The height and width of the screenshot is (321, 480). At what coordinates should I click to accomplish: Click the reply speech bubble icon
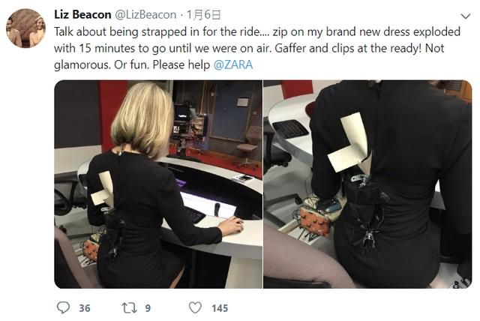[63, 307]
